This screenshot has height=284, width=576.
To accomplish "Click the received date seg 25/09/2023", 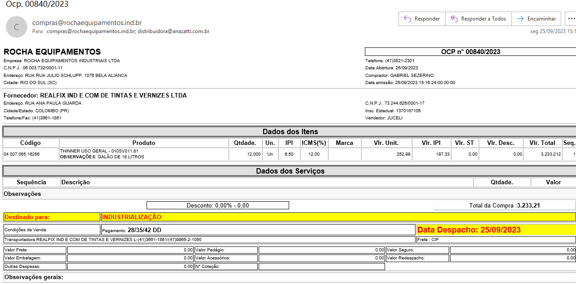I will point(553,32).
